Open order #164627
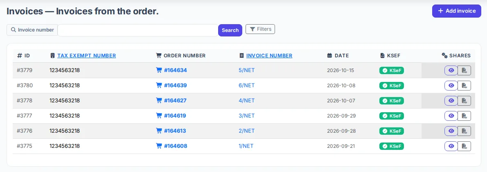487x172 pixels. point(175,100)
